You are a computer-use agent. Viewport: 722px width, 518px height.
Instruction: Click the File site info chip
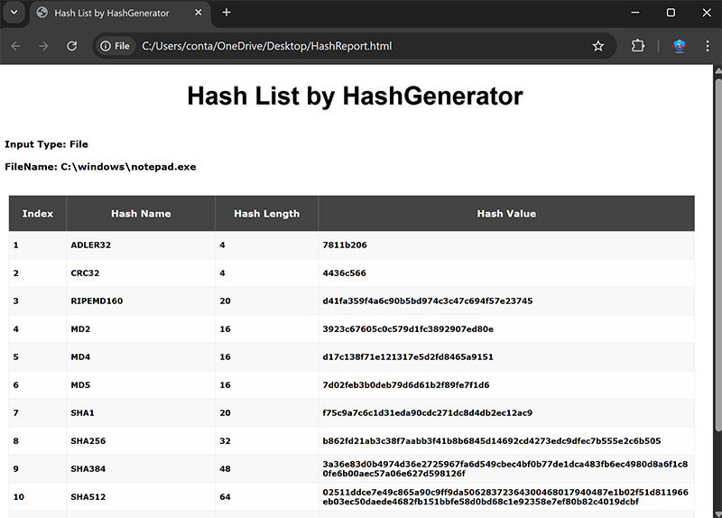[x=116, y=46]
